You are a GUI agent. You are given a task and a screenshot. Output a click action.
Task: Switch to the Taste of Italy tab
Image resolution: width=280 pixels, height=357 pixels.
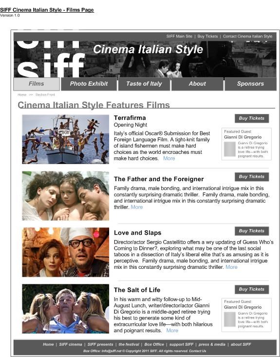[144, 84]
